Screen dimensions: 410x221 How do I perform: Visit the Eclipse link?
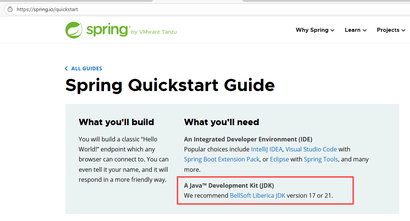(279, 159)
